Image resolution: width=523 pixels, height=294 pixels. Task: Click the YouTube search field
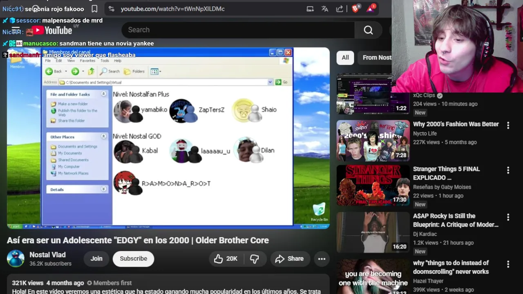pos(238,30)
